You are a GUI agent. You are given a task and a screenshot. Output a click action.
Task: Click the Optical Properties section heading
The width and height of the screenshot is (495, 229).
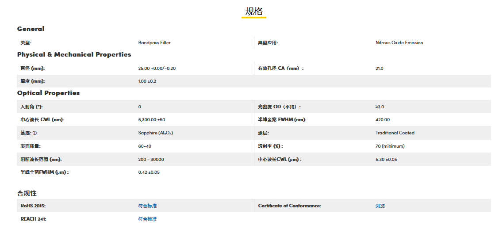(48, 93)
